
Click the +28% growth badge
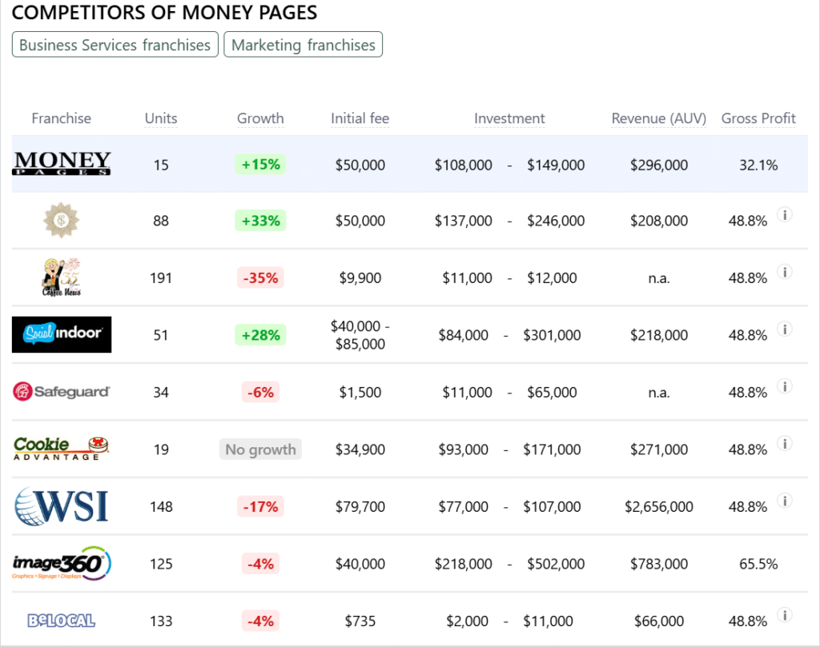(x=260, y=335)
